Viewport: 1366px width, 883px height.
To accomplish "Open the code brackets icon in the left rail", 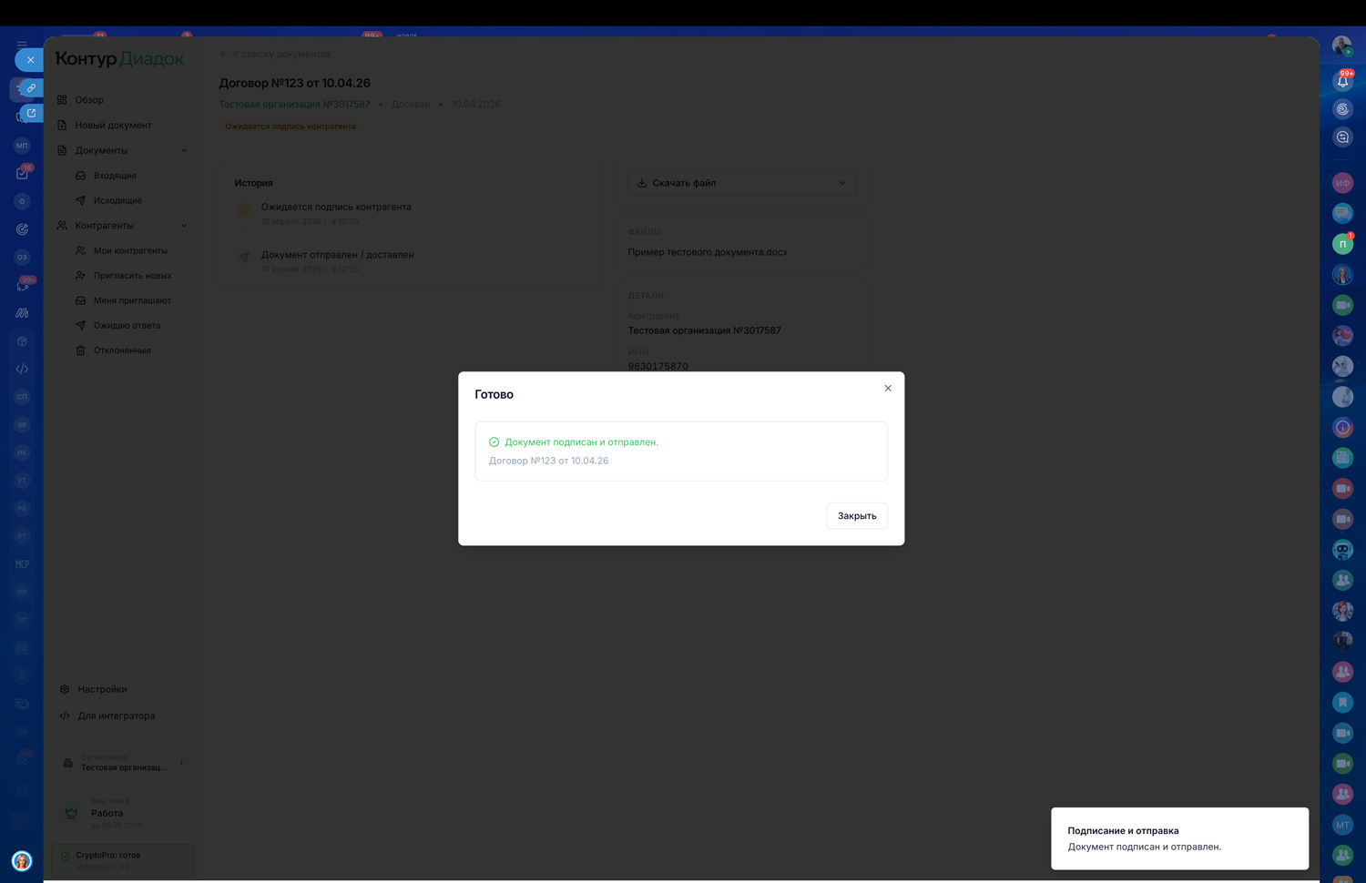I will pyautogui.click(x=22, y=370).
